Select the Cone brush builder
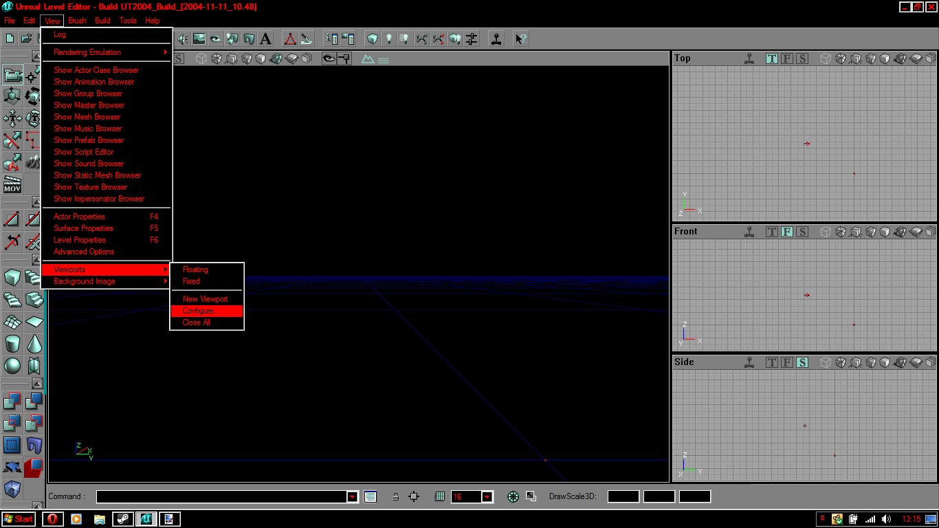Viewport: 939px width, 528px height. click(x=34, y=343)
